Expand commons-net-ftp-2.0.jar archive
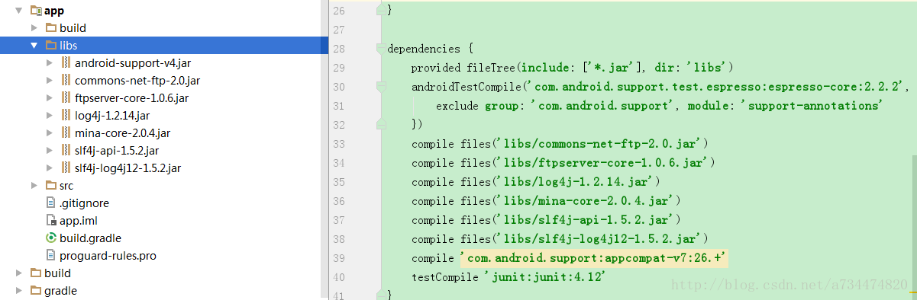This screenshot has width=917, height=300. pyautogui.click(x=50, y=81)
